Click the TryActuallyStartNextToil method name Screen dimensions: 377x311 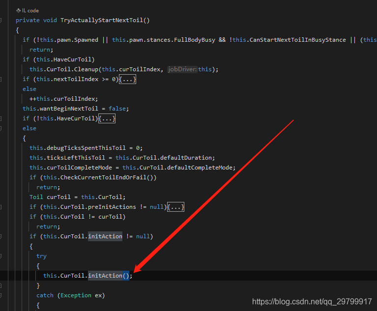(102, 20)
